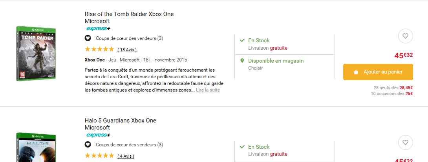
Task: Click Tomb Raider's five-star rating
Action: [99, 49]
